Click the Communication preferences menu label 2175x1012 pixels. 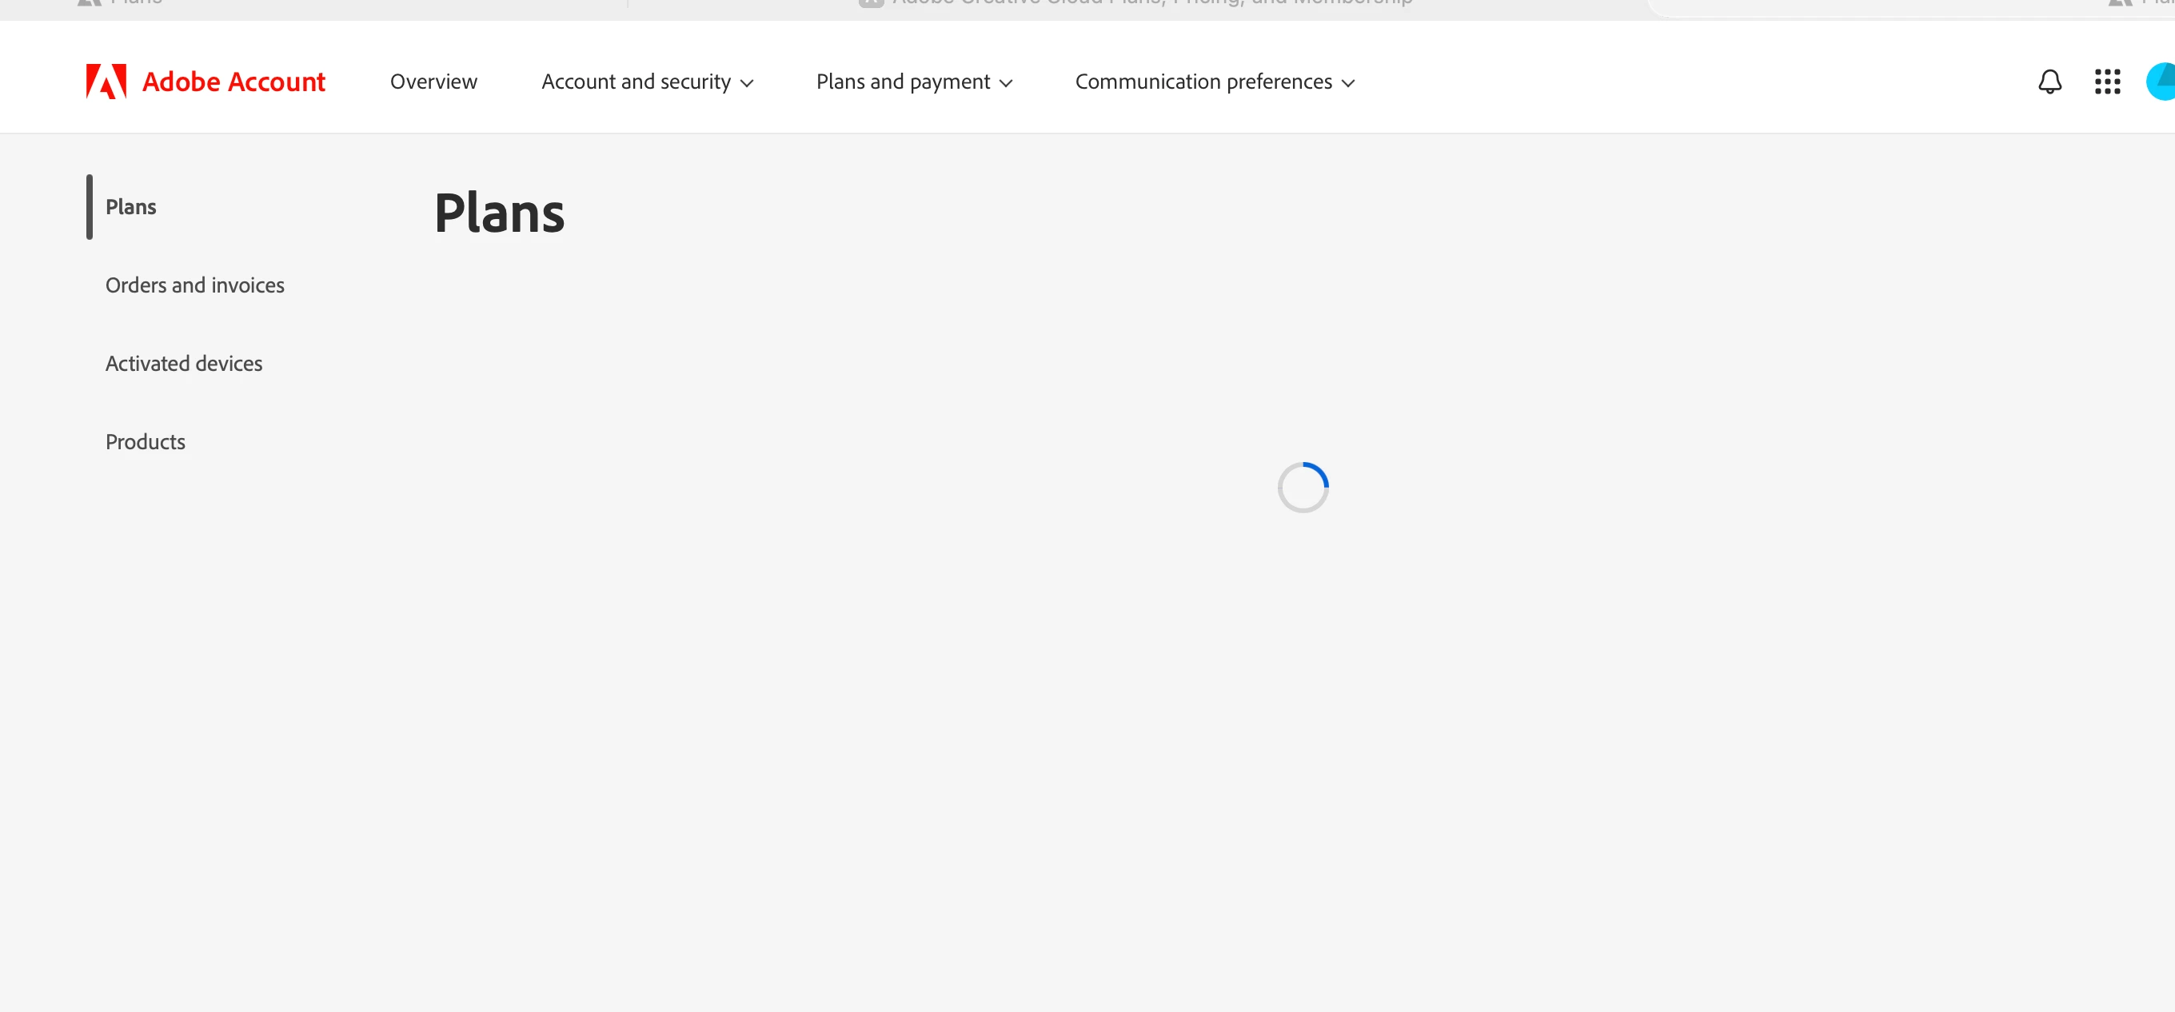click(x=1203, y=82)
